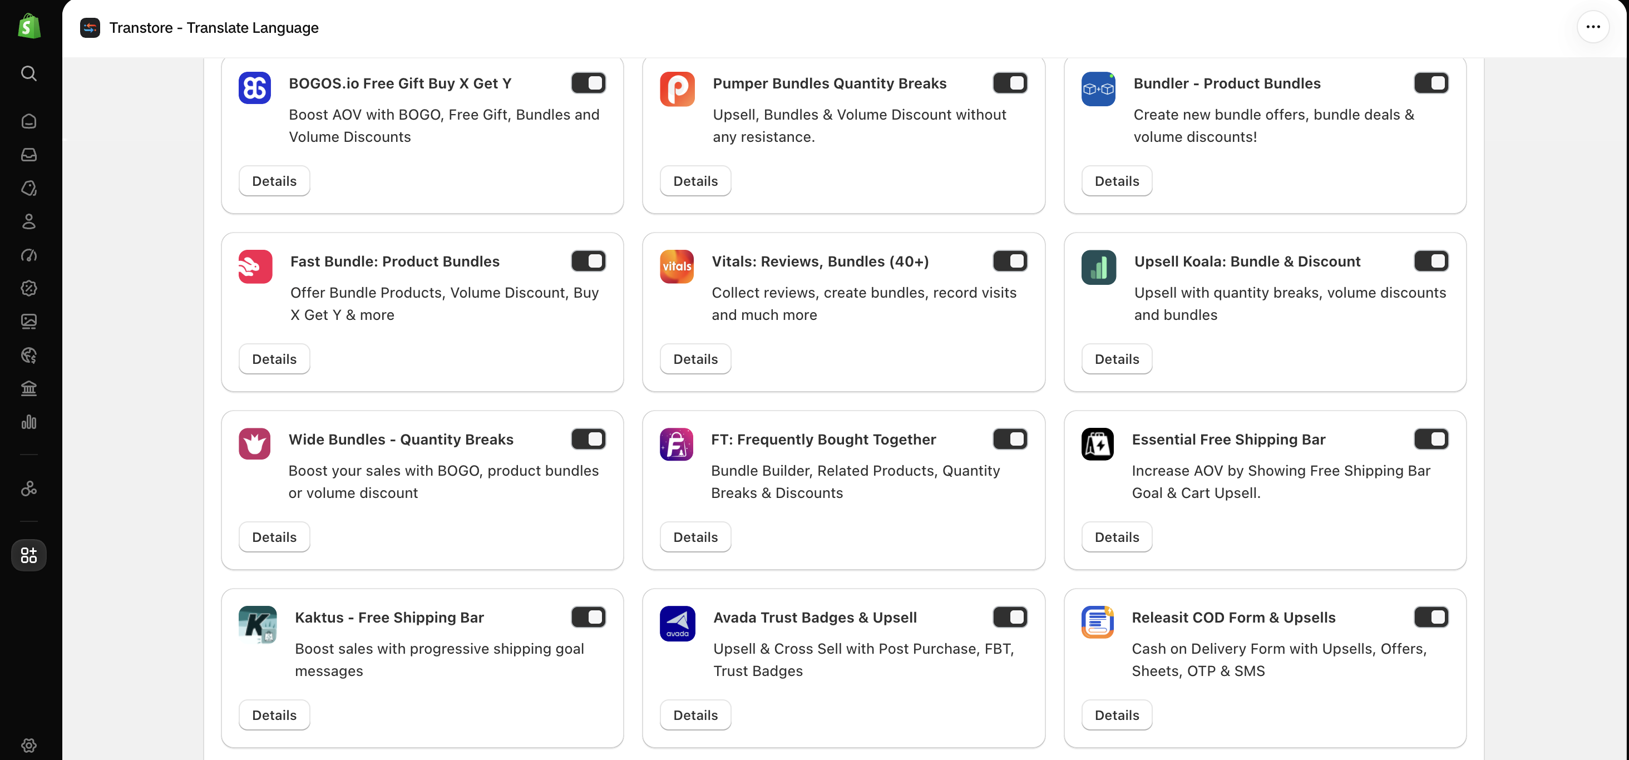This screenshot has width=1629, height=760.
Task: Open the Markets globe icon
Action: pos(29,355)
